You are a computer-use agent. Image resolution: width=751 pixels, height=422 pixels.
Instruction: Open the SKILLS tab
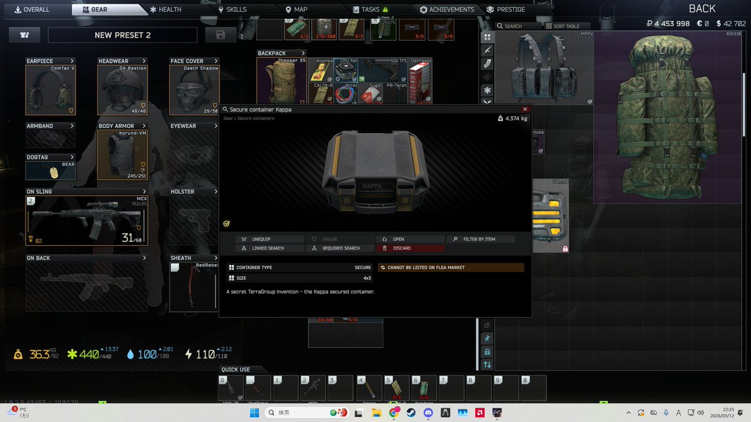232,9
